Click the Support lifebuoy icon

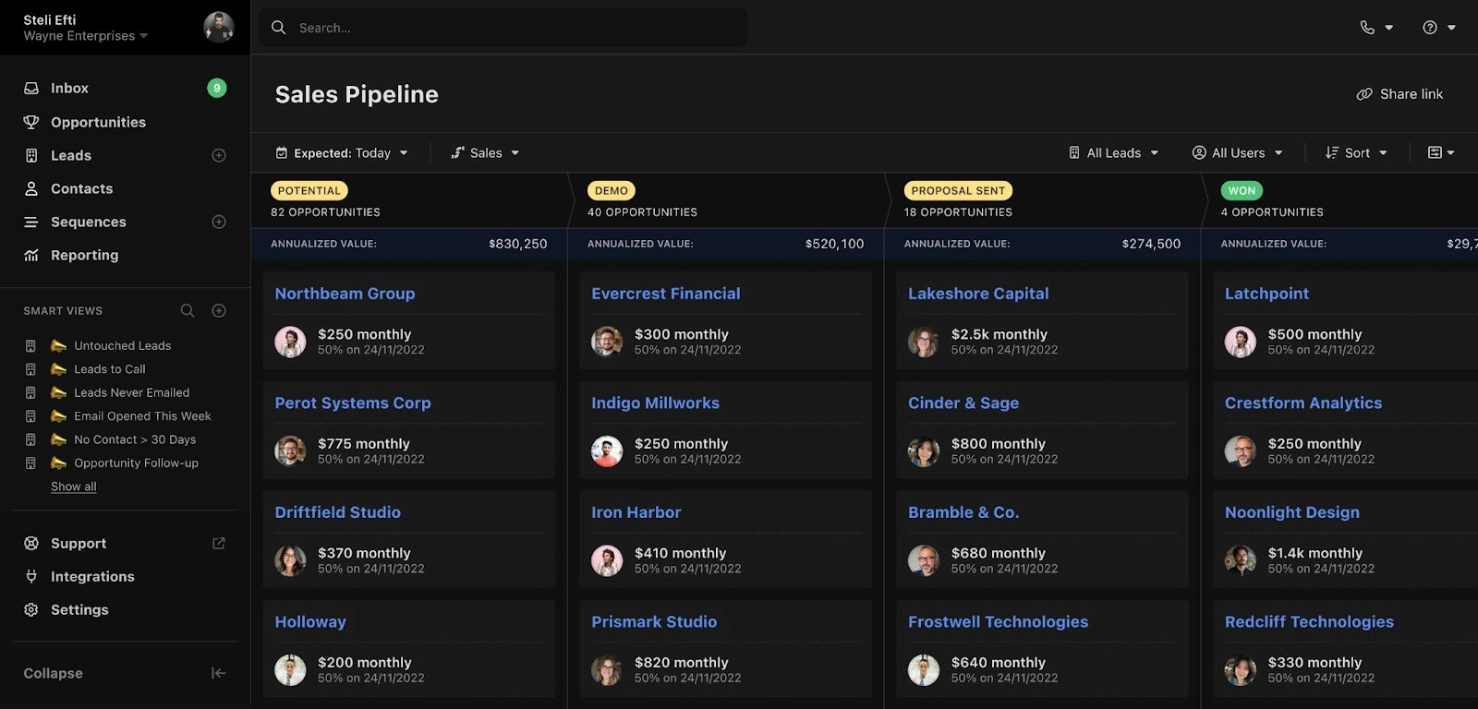click(x=31, y=543)
